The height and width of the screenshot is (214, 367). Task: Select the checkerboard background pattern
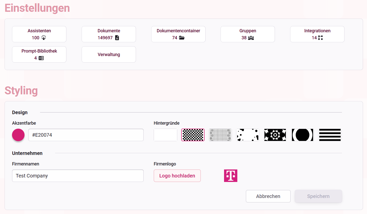click(x=193, y=135)
